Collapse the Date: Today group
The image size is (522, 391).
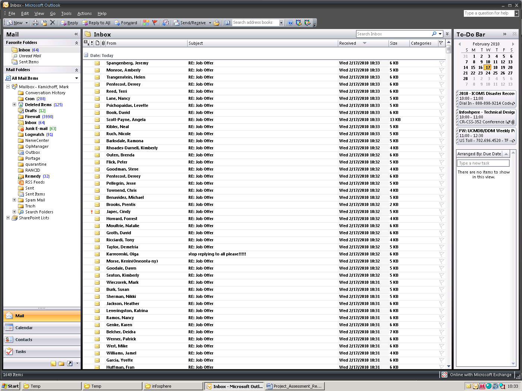click(x=86, y=55)
